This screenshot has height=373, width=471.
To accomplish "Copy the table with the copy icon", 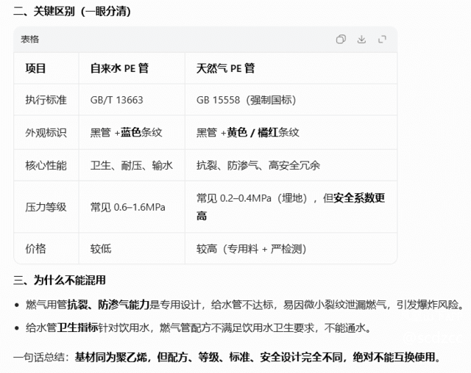I will (x=341, y=40).
